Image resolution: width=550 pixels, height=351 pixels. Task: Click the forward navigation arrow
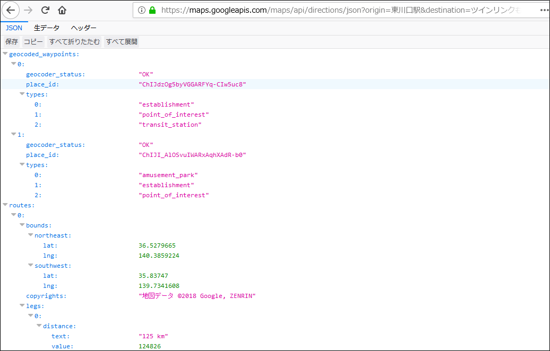tap(28, 10)
